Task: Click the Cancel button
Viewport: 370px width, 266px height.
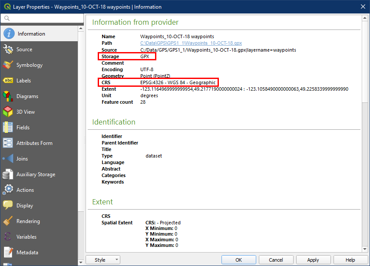Action: 276,260
